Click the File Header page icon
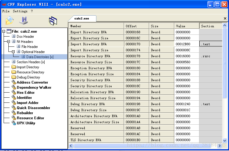 pos(18,46)
